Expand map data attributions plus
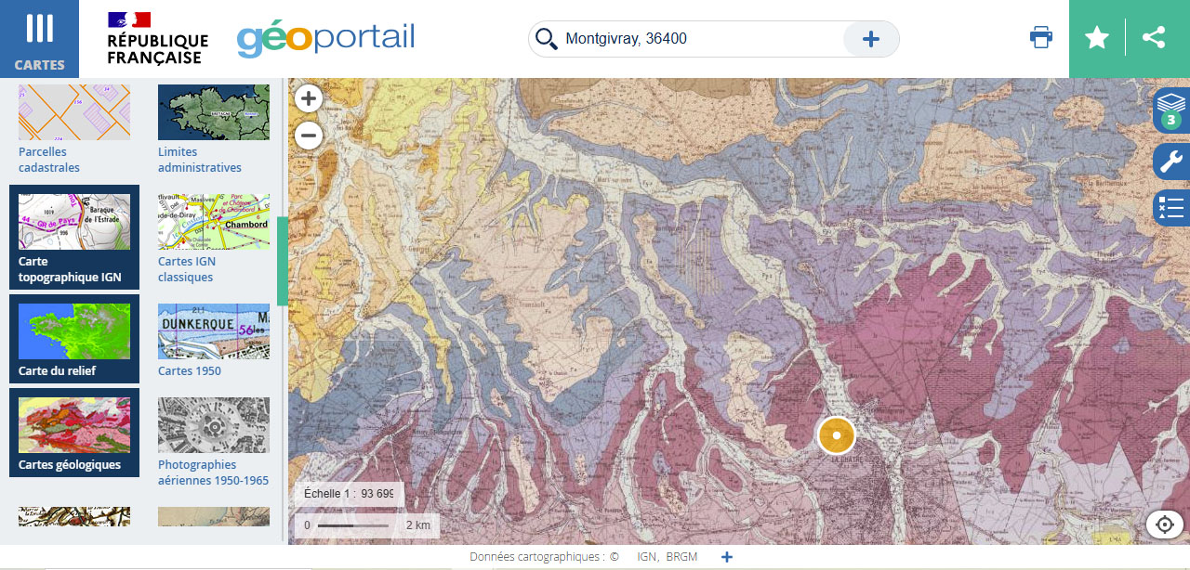Image resolution: width=1190 pixels, height=570 pixels. (727, 557)
